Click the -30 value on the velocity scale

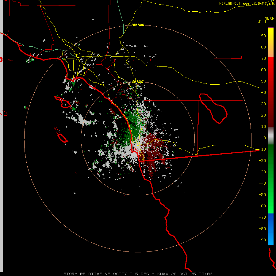(262, 172)
